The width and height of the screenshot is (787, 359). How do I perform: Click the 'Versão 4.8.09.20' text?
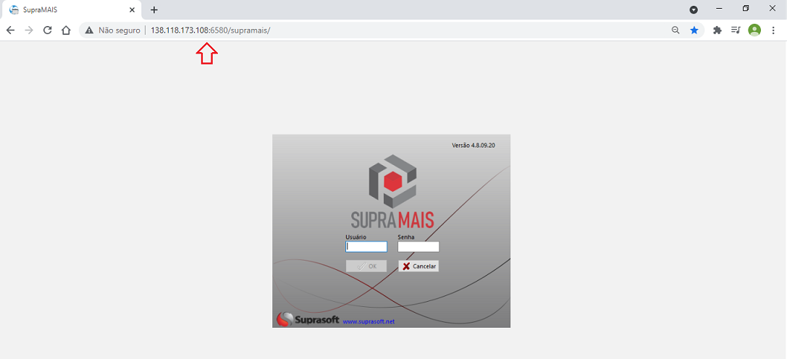(474, 145)
